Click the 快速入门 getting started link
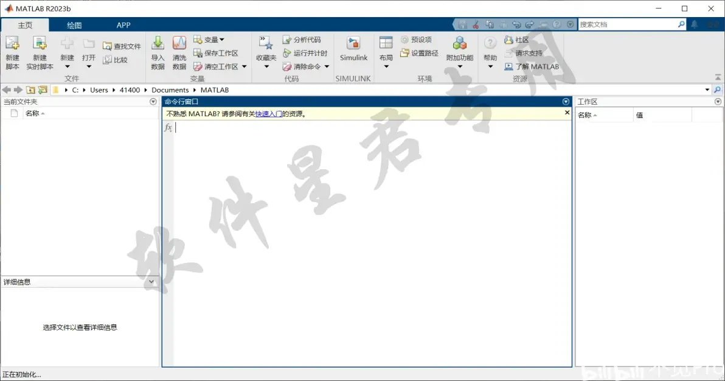The width and height of the screenshot is (725, 381). pos(269,114)
